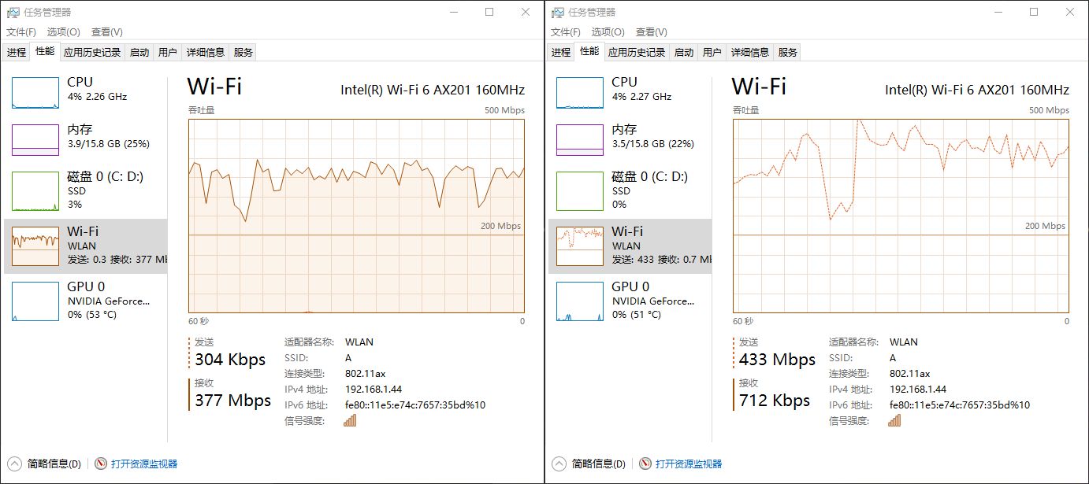The width and height of the screenshot is (1089, 484).
Task: Open 文件(F) menu in right window
Action: pyautogui.click(x=566, y=32)
